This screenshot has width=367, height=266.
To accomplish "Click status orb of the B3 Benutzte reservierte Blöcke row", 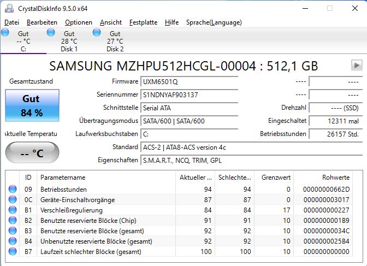I will coord(13,230).
